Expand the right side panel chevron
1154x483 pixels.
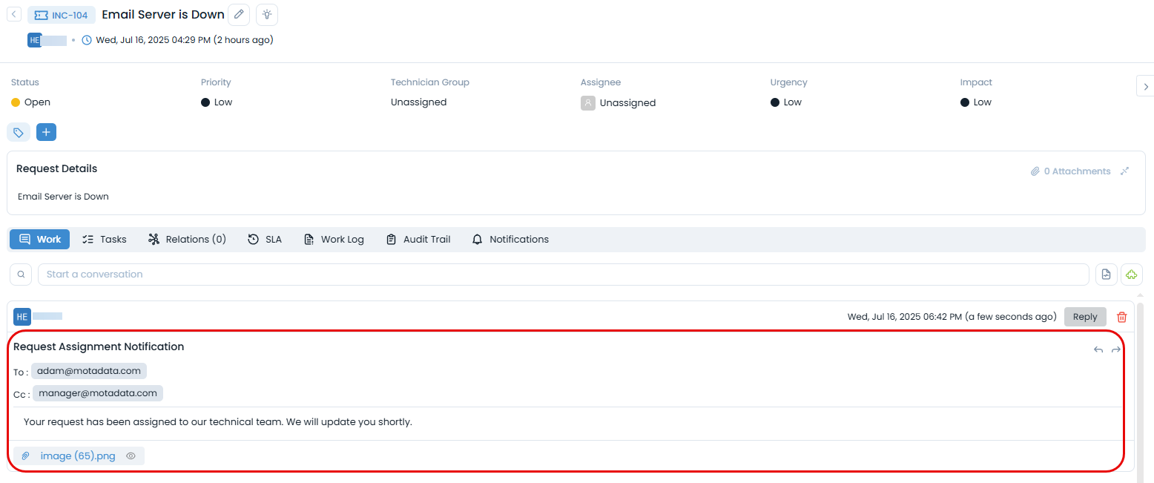(1145, 86)
